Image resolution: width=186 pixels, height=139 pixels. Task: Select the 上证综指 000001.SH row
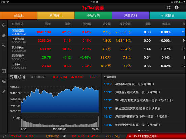(97, 41)
